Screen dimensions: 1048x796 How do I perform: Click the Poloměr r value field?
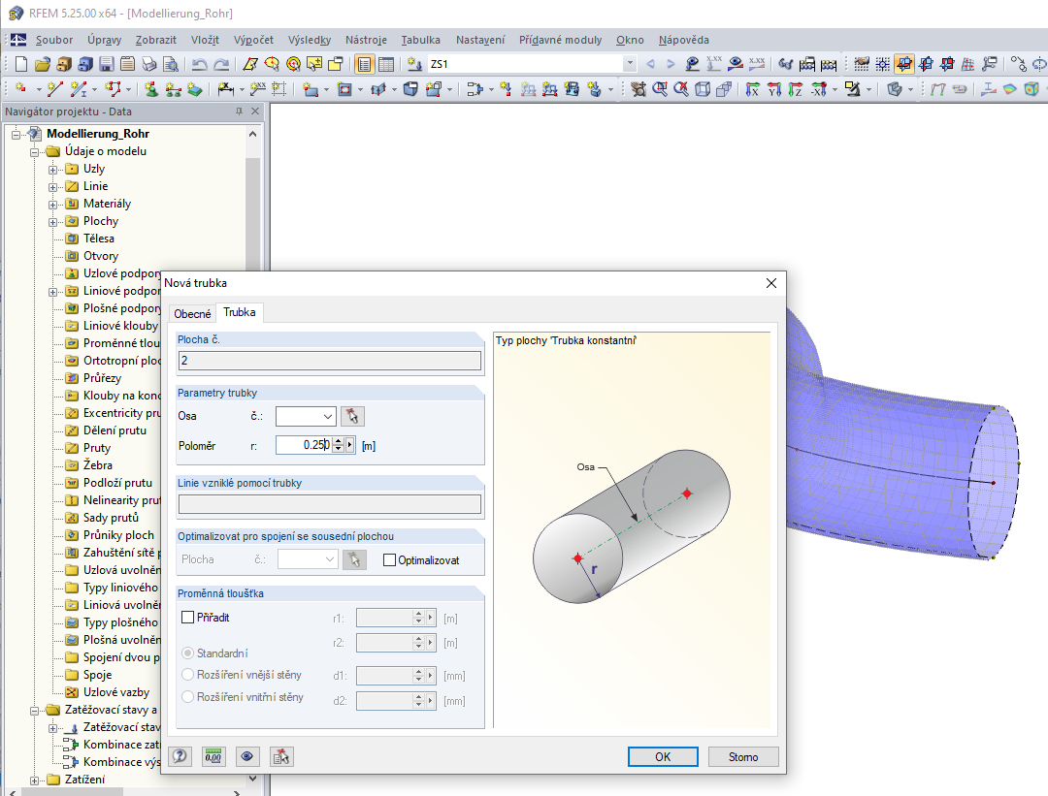[304, 445]
